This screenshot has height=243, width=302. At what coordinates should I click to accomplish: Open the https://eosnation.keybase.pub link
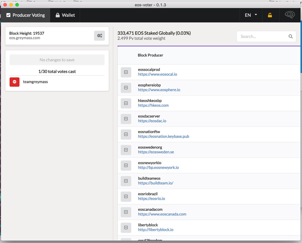(164, 137)
